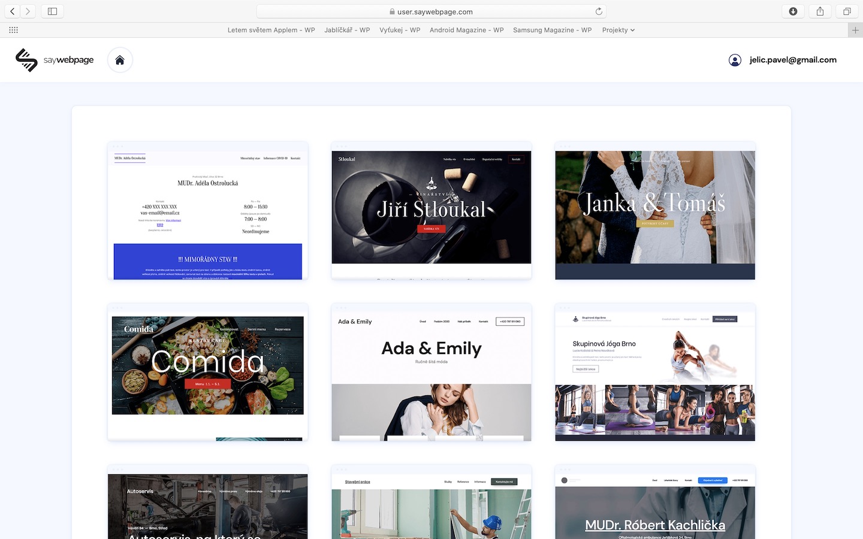Open Letem světem Applem - WP bookmark

(271, 30)
